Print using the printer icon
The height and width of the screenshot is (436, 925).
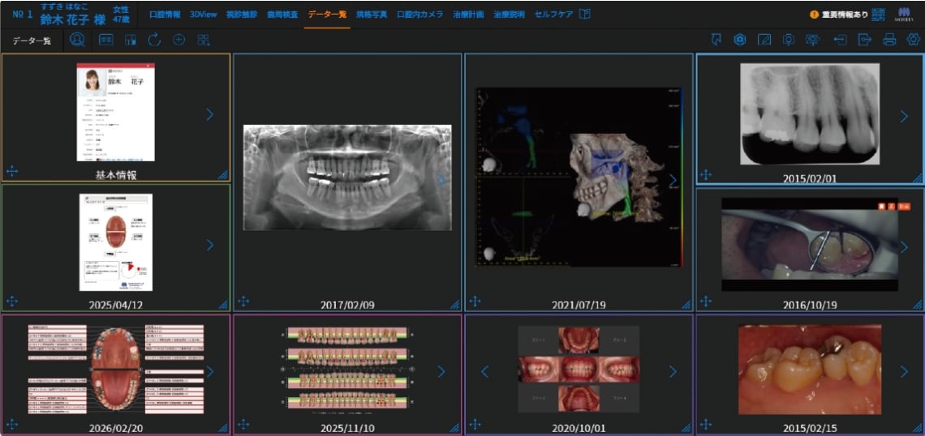coord(889,40)
